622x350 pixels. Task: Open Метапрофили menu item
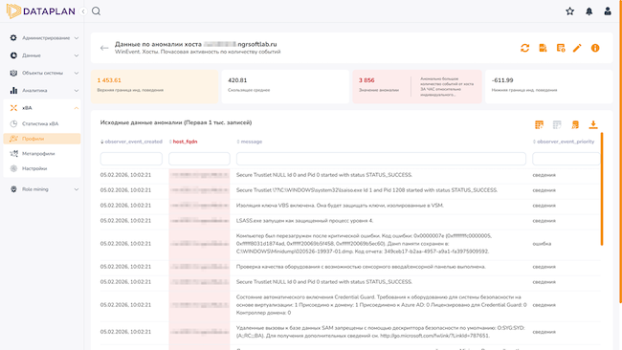[x=42, y=153]
